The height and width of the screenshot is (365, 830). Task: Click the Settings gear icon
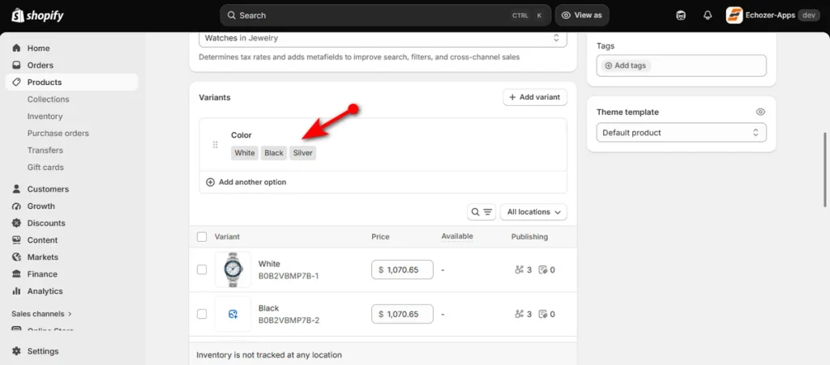(16, 351)
